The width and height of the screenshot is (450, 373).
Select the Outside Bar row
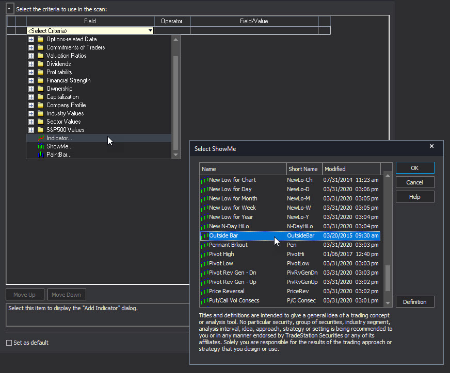(290, 236)
